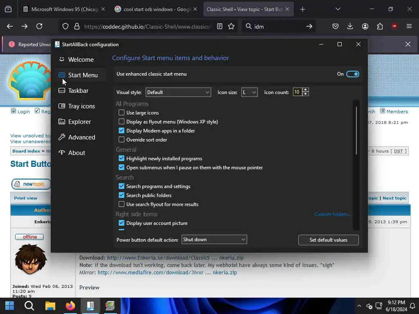Screen dimensions: 419x314
Task: Toggle Open submenus on mouse pause checkbox
Action: coord(121,167)
